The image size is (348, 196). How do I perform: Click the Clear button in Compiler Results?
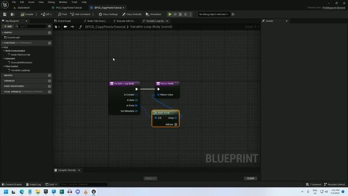pyautogui.click(x=251, y=179)
